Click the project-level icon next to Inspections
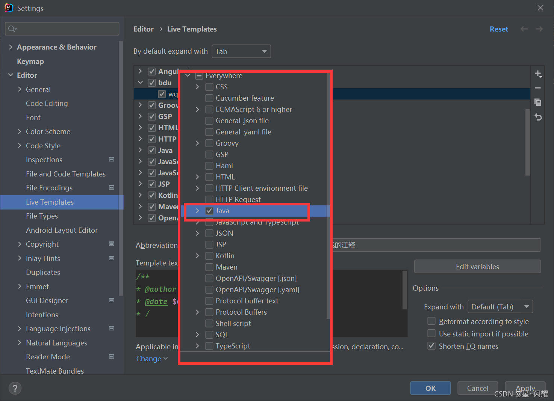The width and height of the screenshot is (554, 401). pos(112,159)
